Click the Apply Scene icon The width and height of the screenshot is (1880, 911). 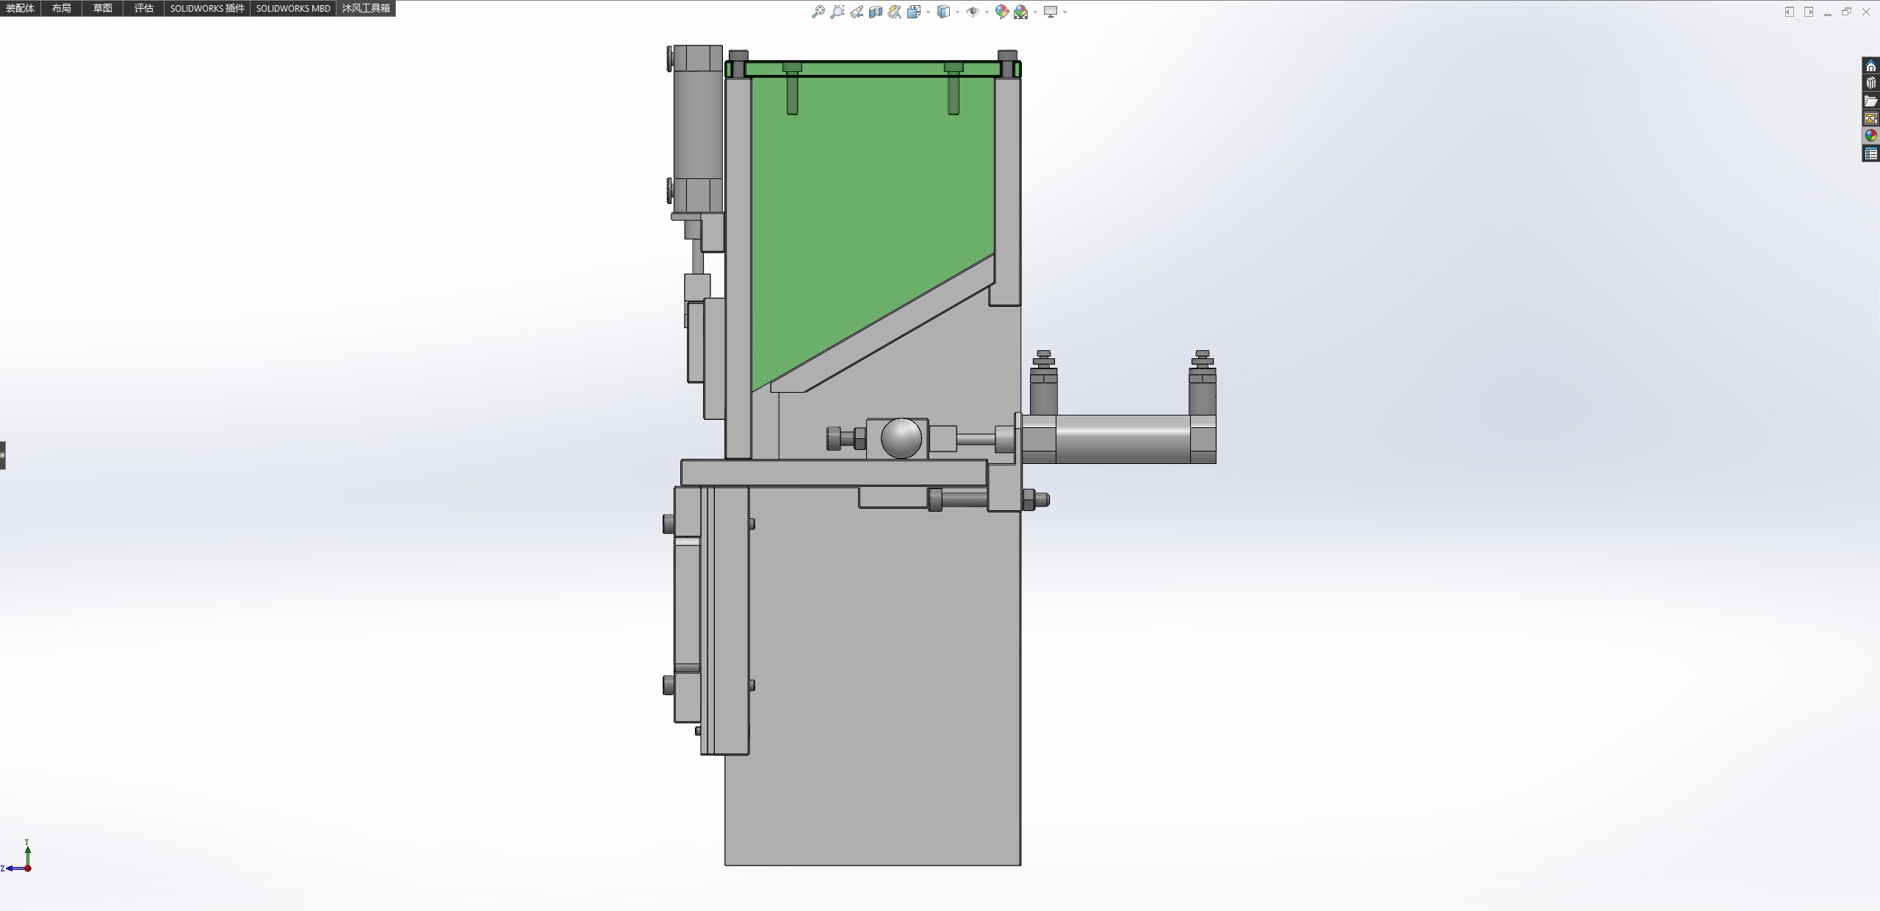coord(1021,12)
